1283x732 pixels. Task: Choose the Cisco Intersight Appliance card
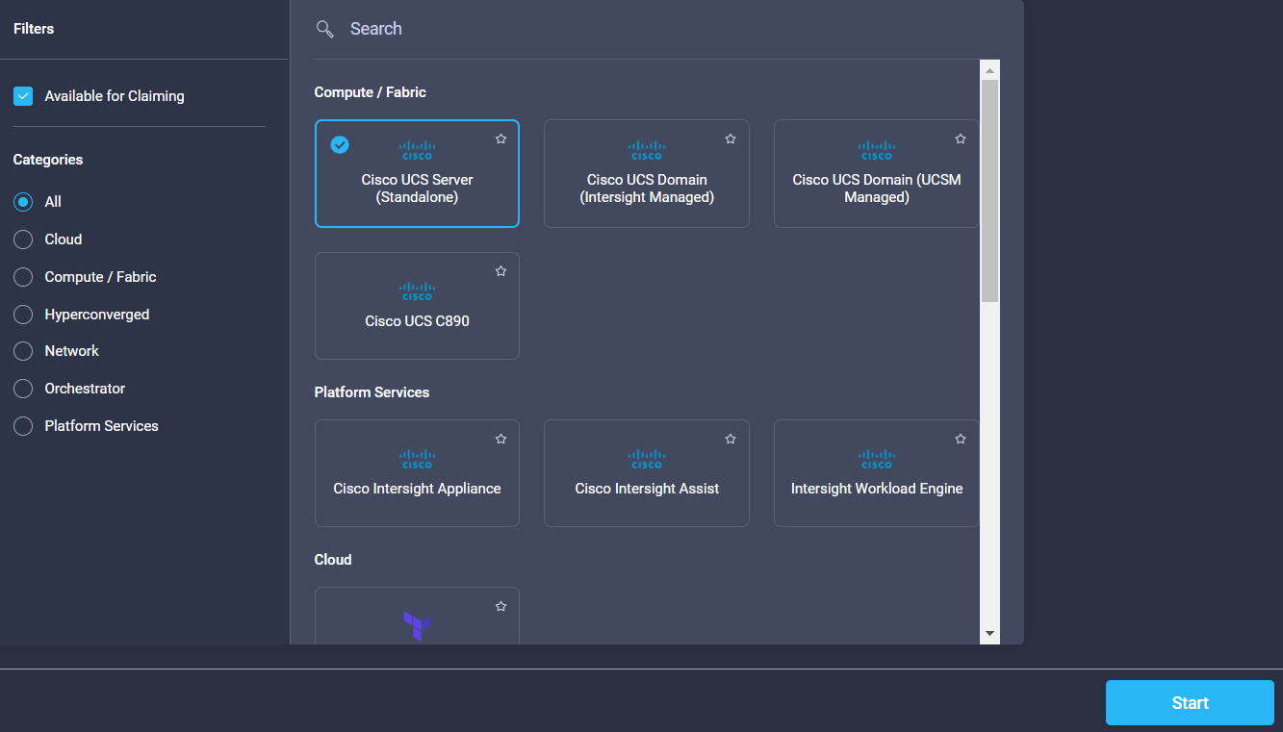tap(417, 473)
